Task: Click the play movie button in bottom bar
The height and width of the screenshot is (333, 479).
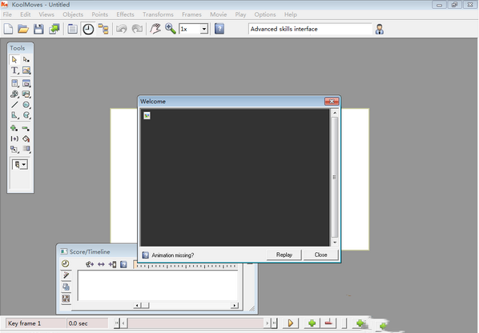Action: pos(291,323)
